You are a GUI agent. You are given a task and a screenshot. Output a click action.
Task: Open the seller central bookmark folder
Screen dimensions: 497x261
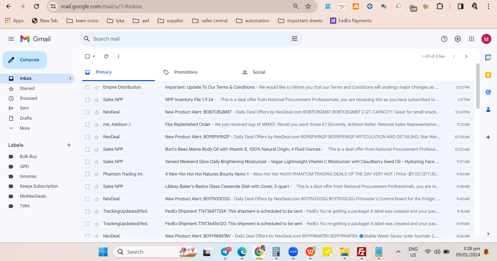click(x=210, y=21)
